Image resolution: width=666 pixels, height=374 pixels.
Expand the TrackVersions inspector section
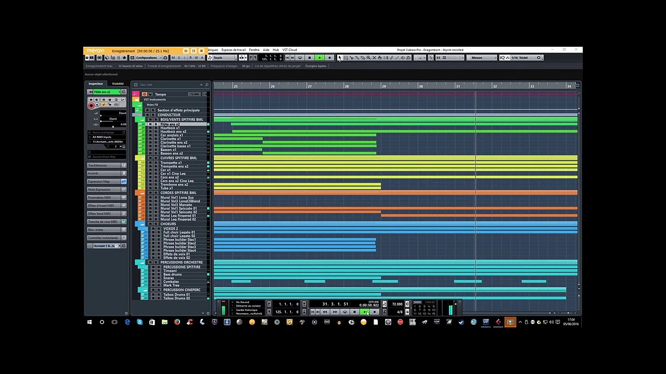point(107,165)
